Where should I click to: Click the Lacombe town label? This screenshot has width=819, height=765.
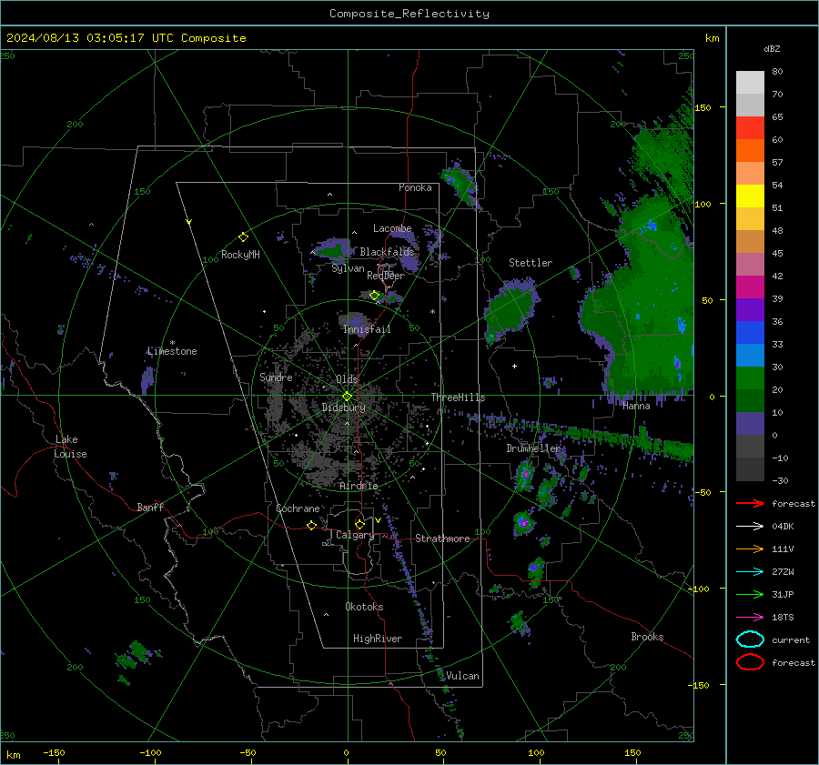(x=392, y=228)
